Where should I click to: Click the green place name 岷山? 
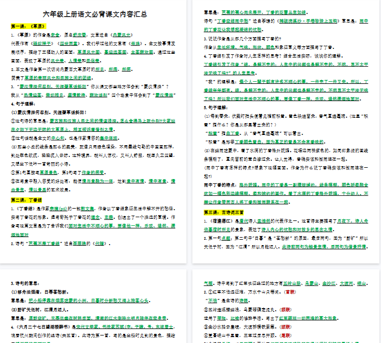click(x=361, y=283)
